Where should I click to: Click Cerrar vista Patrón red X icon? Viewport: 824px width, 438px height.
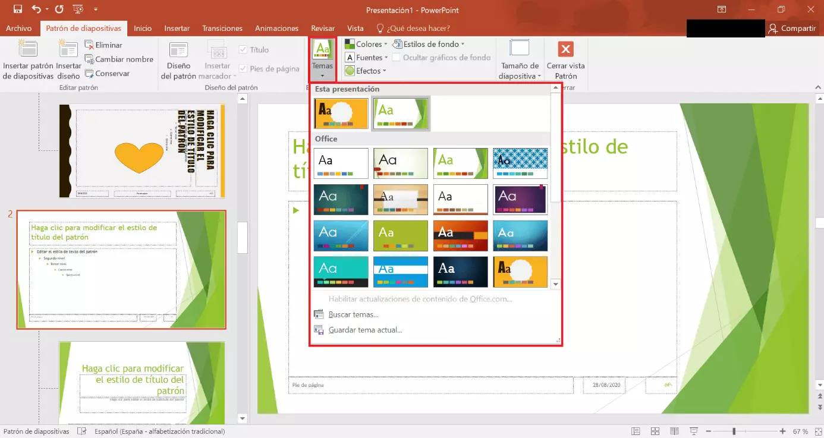pos(566,49)
